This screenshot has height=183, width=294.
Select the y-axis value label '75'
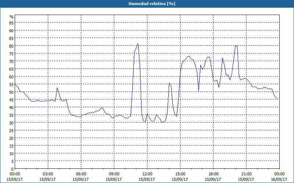pos(11,53)
